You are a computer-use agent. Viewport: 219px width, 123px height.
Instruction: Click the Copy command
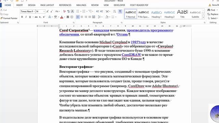(4, 14)
